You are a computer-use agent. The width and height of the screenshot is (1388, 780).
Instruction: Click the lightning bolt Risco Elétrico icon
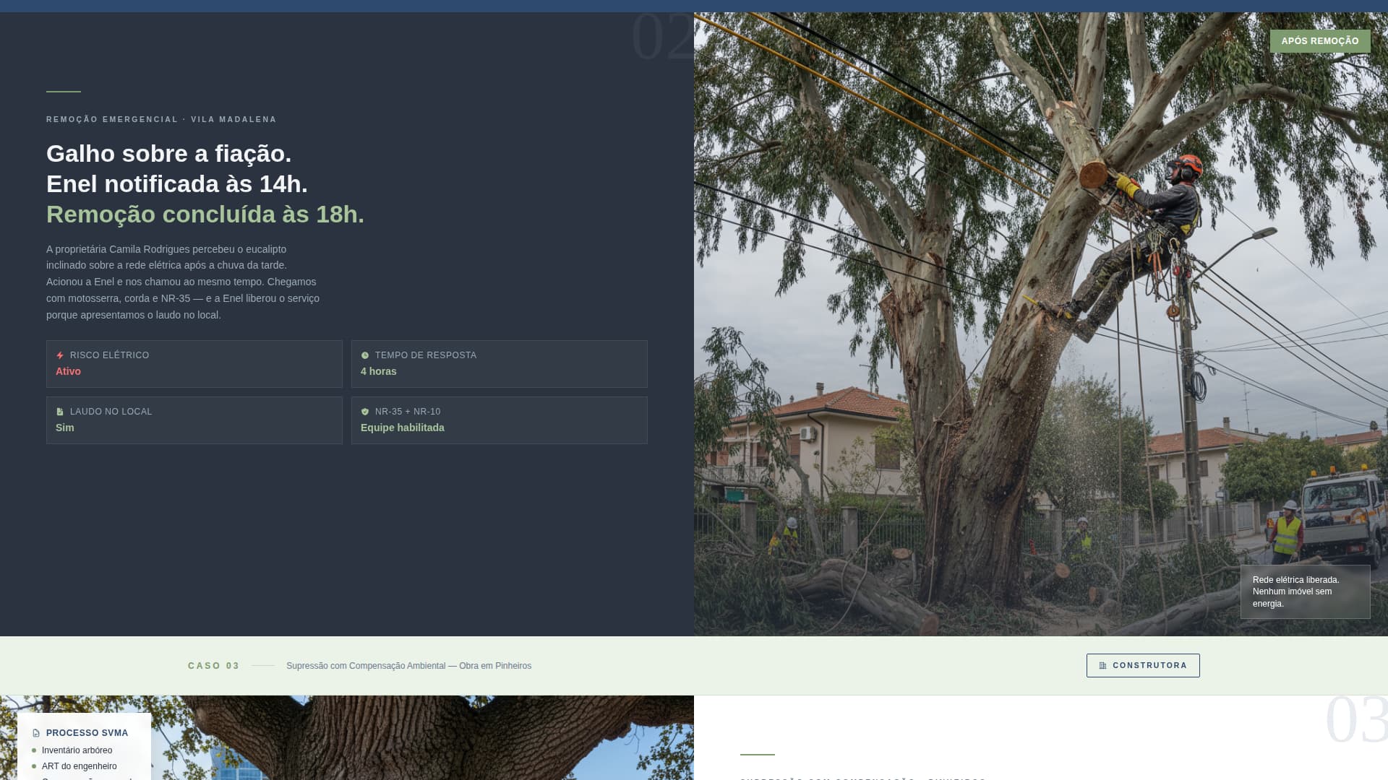(60, 355)
